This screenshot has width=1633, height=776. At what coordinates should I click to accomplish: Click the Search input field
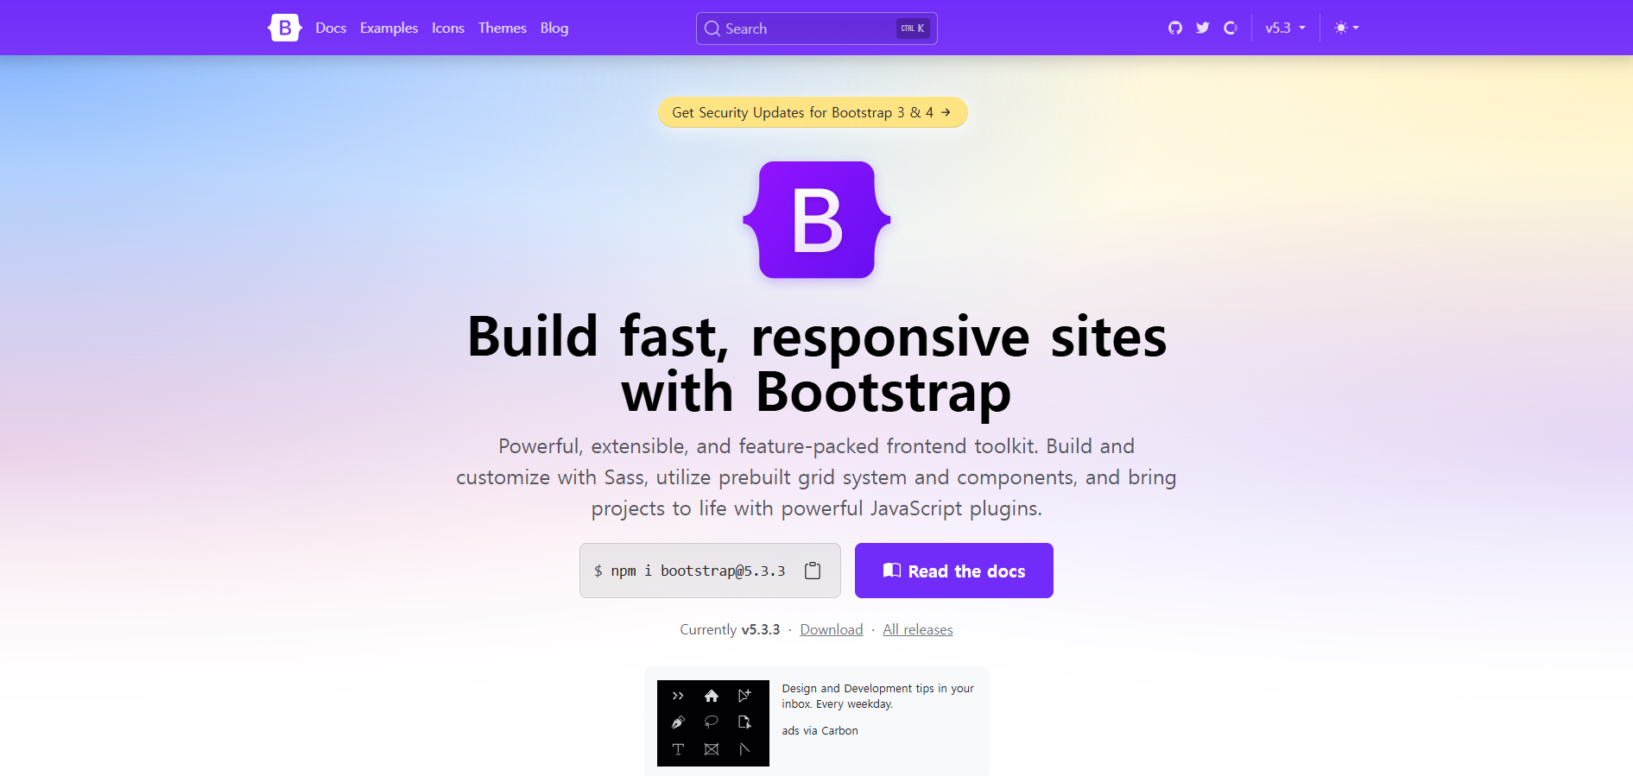[x=817, y=28]
